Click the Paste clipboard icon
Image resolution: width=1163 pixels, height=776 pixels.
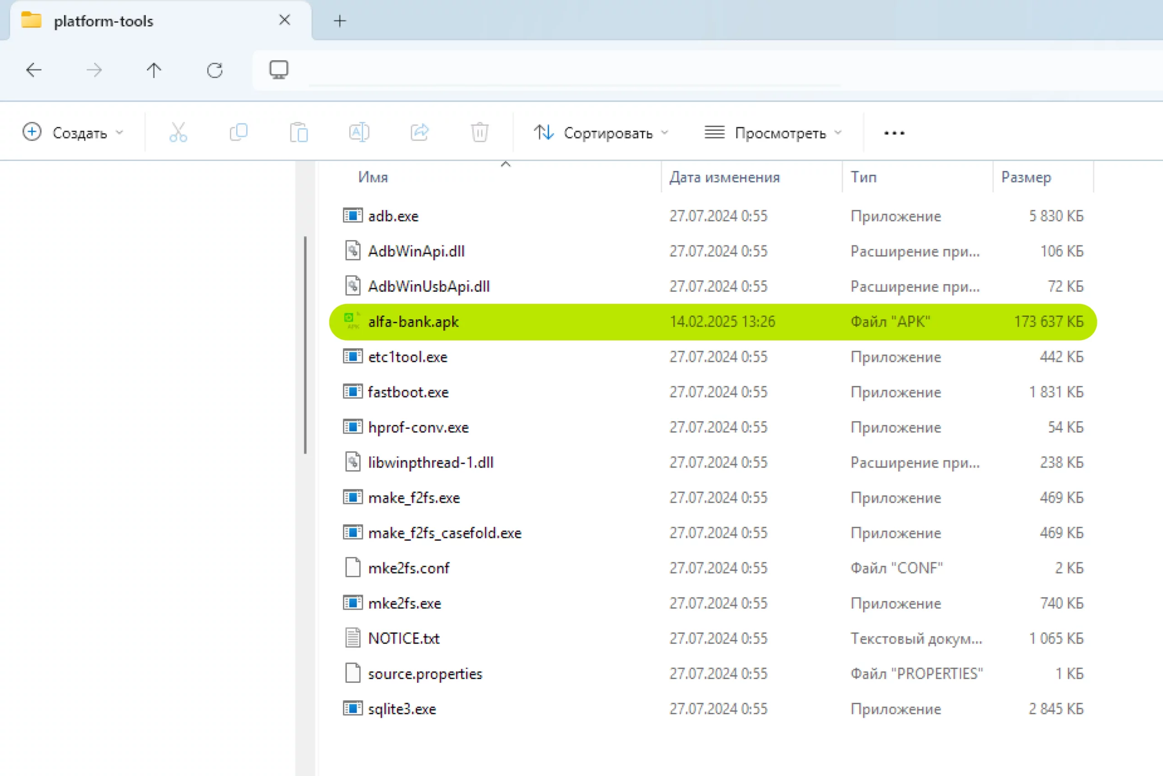(298, 133)
